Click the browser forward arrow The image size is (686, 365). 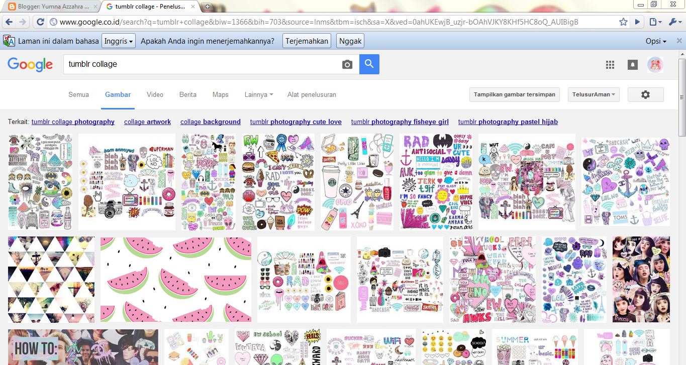coord(22,22)
